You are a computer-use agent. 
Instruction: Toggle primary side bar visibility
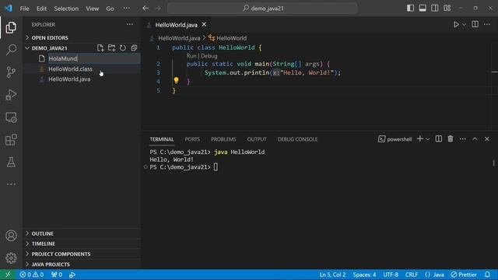410,9
